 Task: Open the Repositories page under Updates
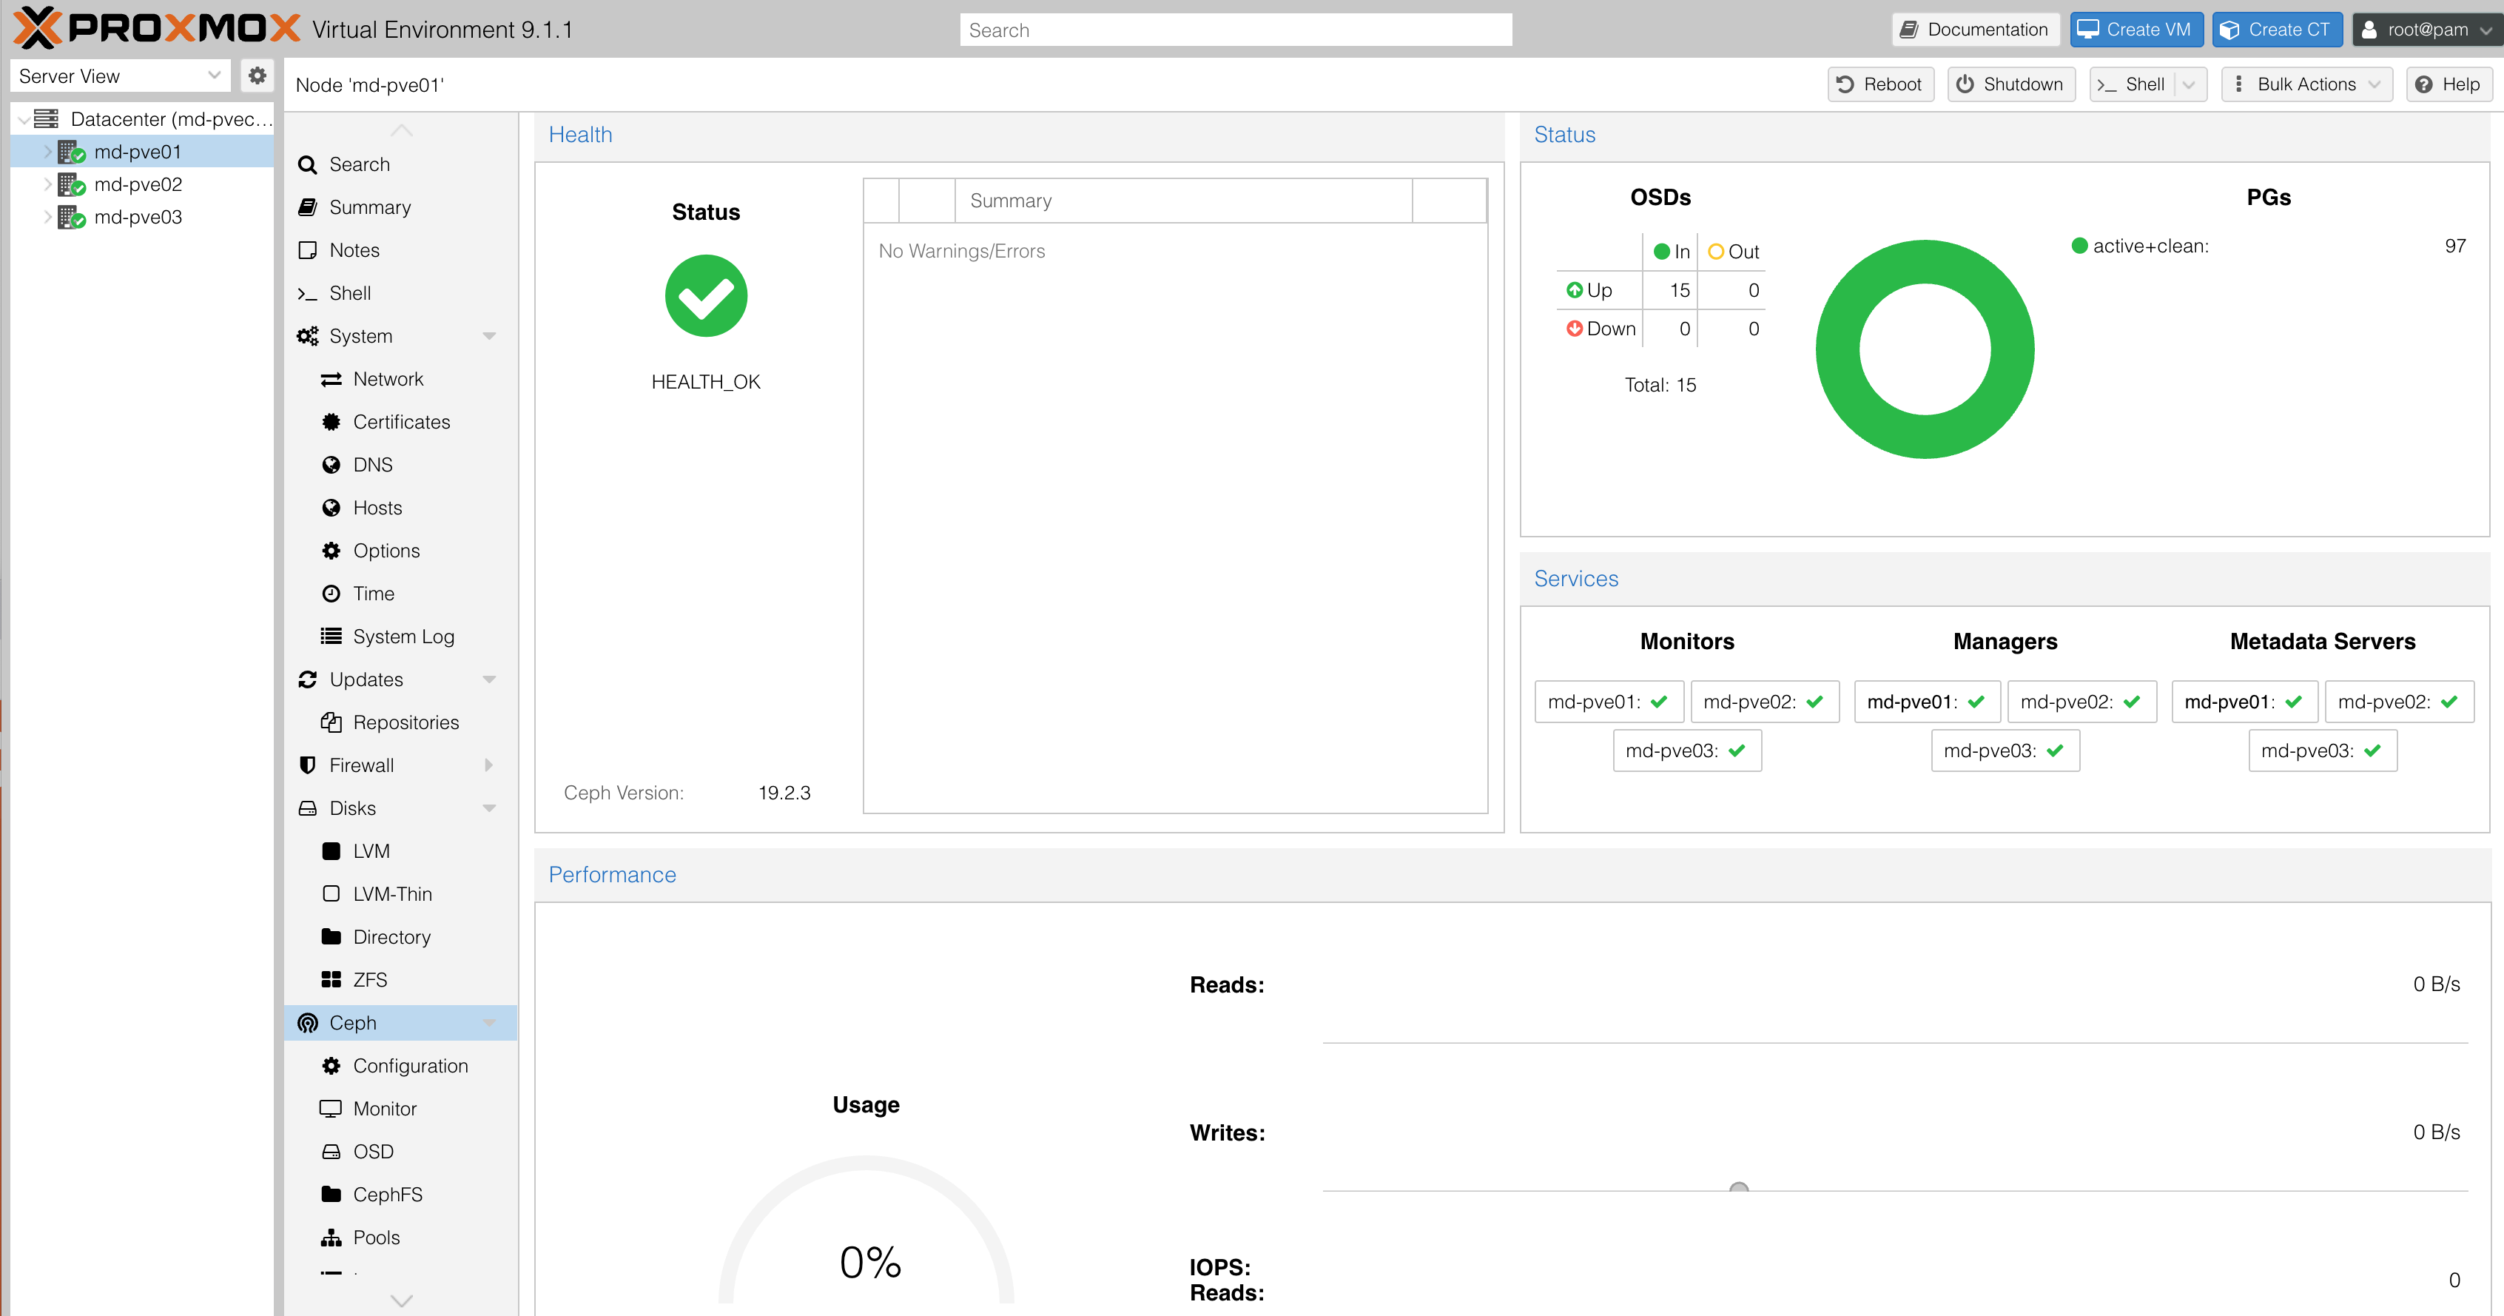click(x=406, y=722)
